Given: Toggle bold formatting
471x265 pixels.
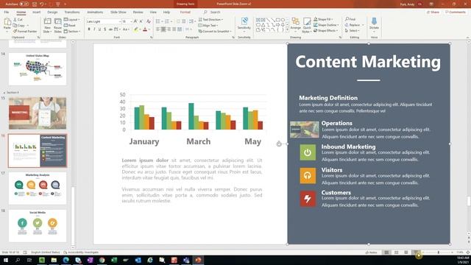Looking at the screenshot, I should click(x=89, y=29).
